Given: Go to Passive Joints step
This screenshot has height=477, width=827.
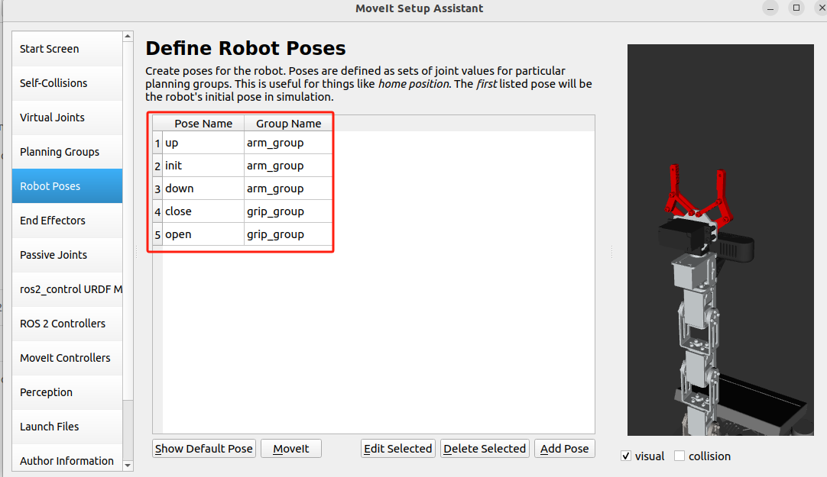Looking at the screenshot, I should click(x=67, y=255).
